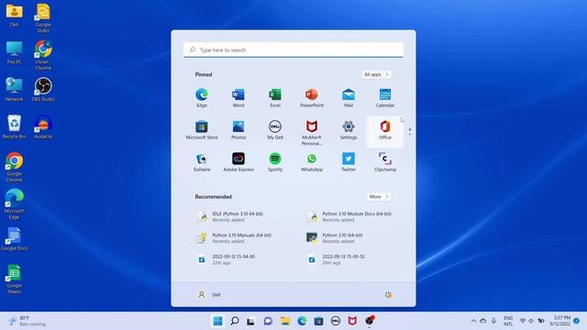Click the All apps button
This screenshot has width=587, height=330.
tap(376, 74)
